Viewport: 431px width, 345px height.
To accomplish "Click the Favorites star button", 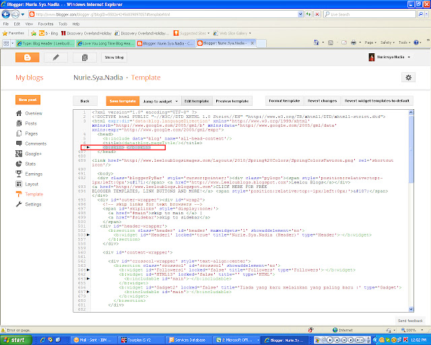I will click(x=13, y=33).
